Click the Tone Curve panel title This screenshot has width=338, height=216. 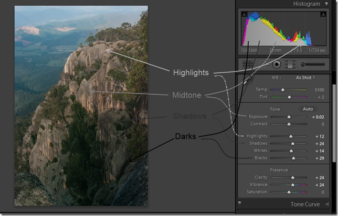pos(305,204)
